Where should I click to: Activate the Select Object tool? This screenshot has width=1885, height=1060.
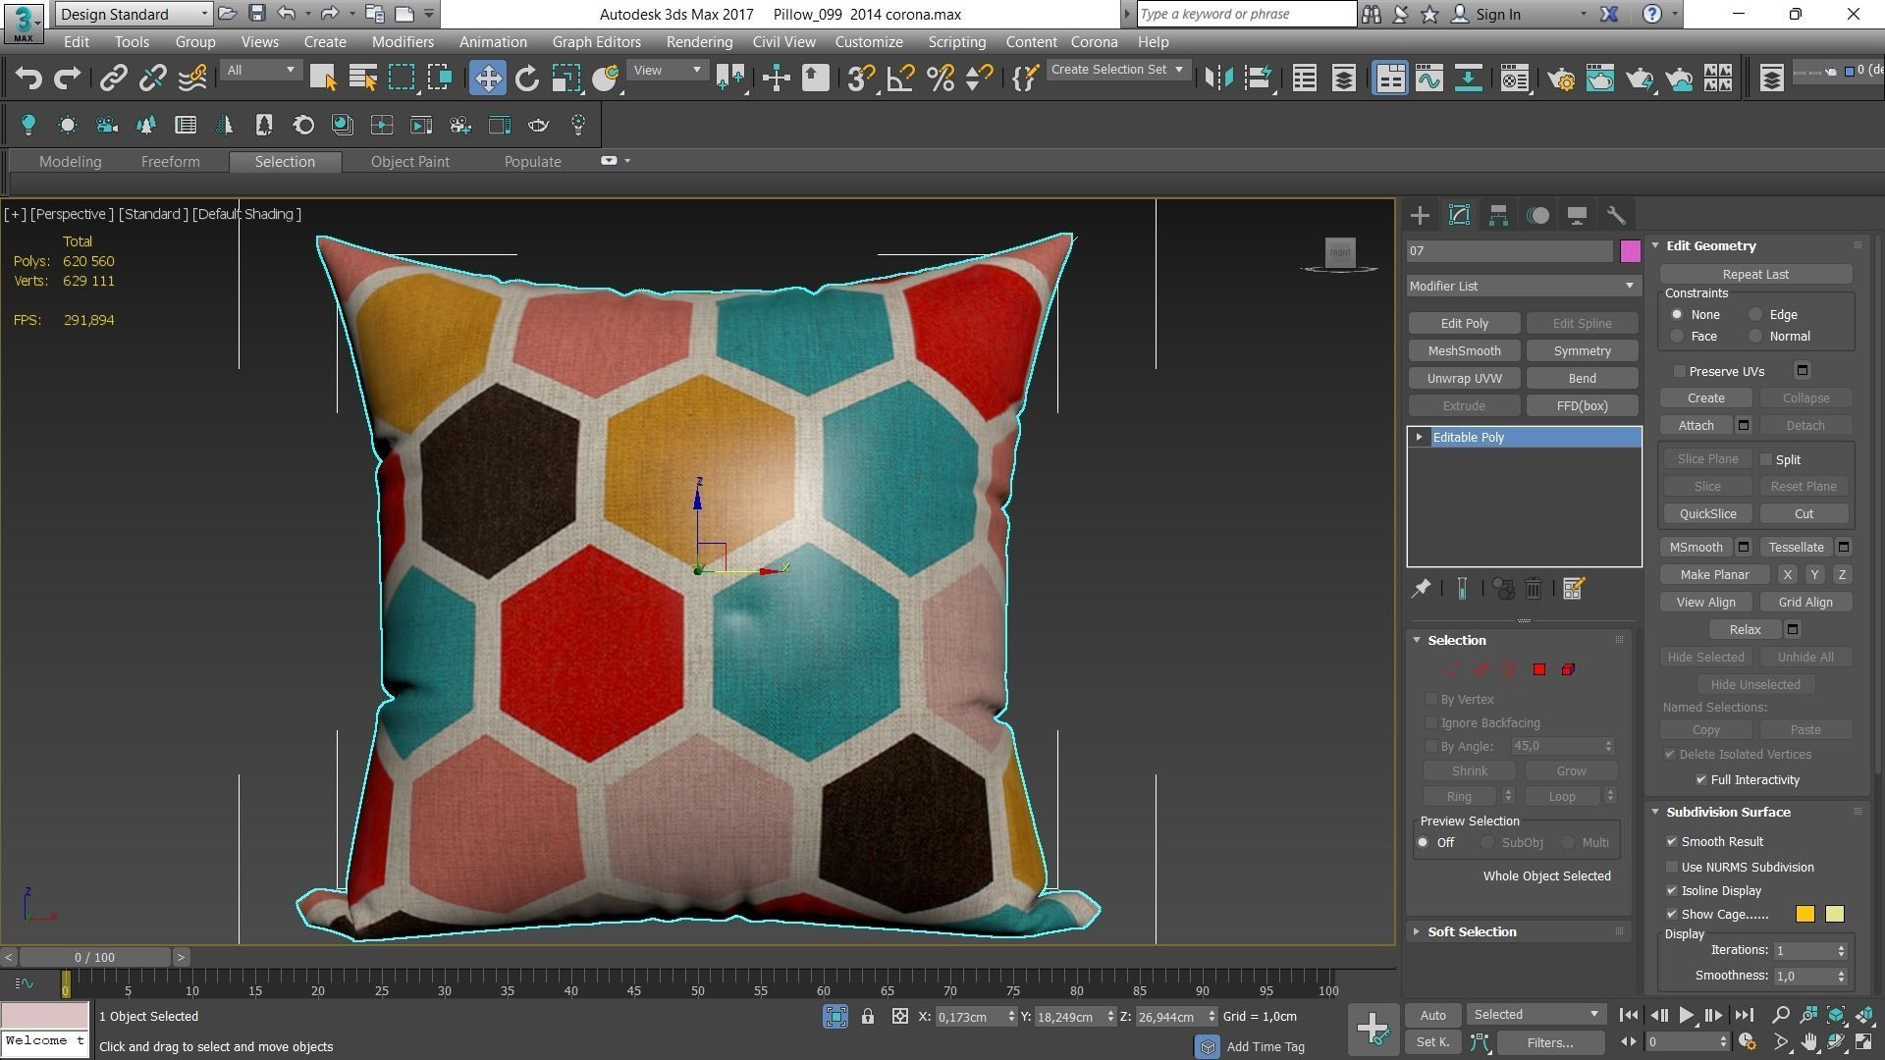click(x=323, y=79)
